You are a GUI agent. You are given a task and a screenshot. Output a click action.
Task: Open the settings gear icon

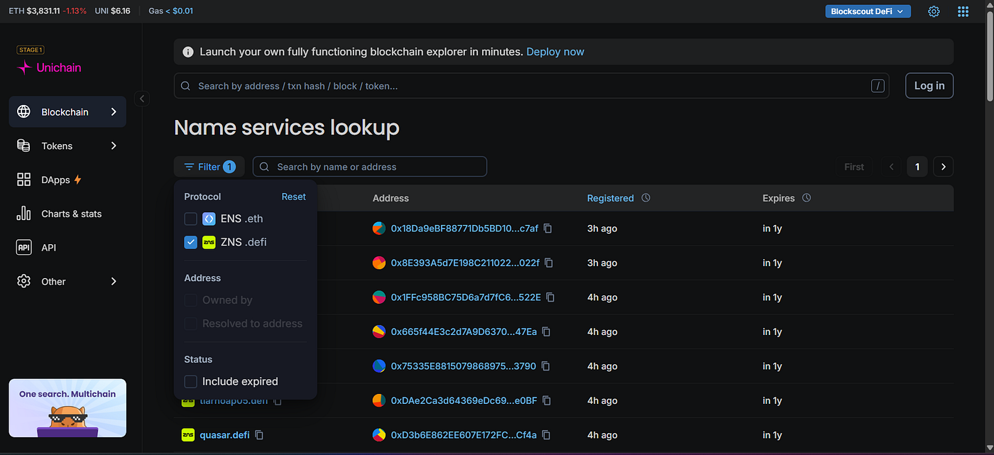[934, 11]
